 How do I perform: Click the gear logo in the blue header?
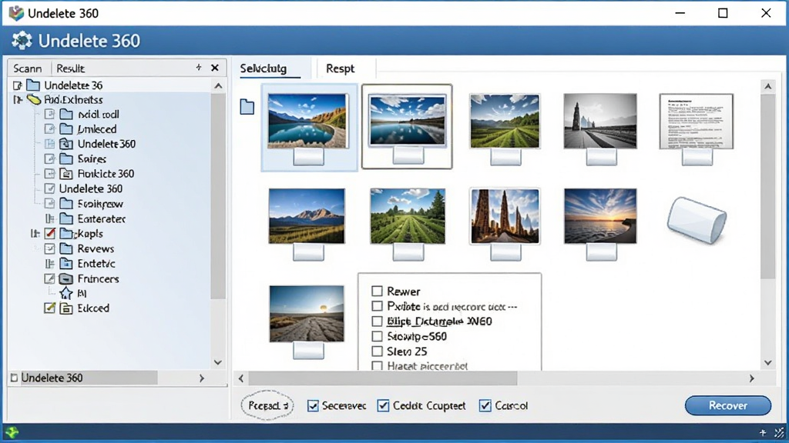point(22,41)
